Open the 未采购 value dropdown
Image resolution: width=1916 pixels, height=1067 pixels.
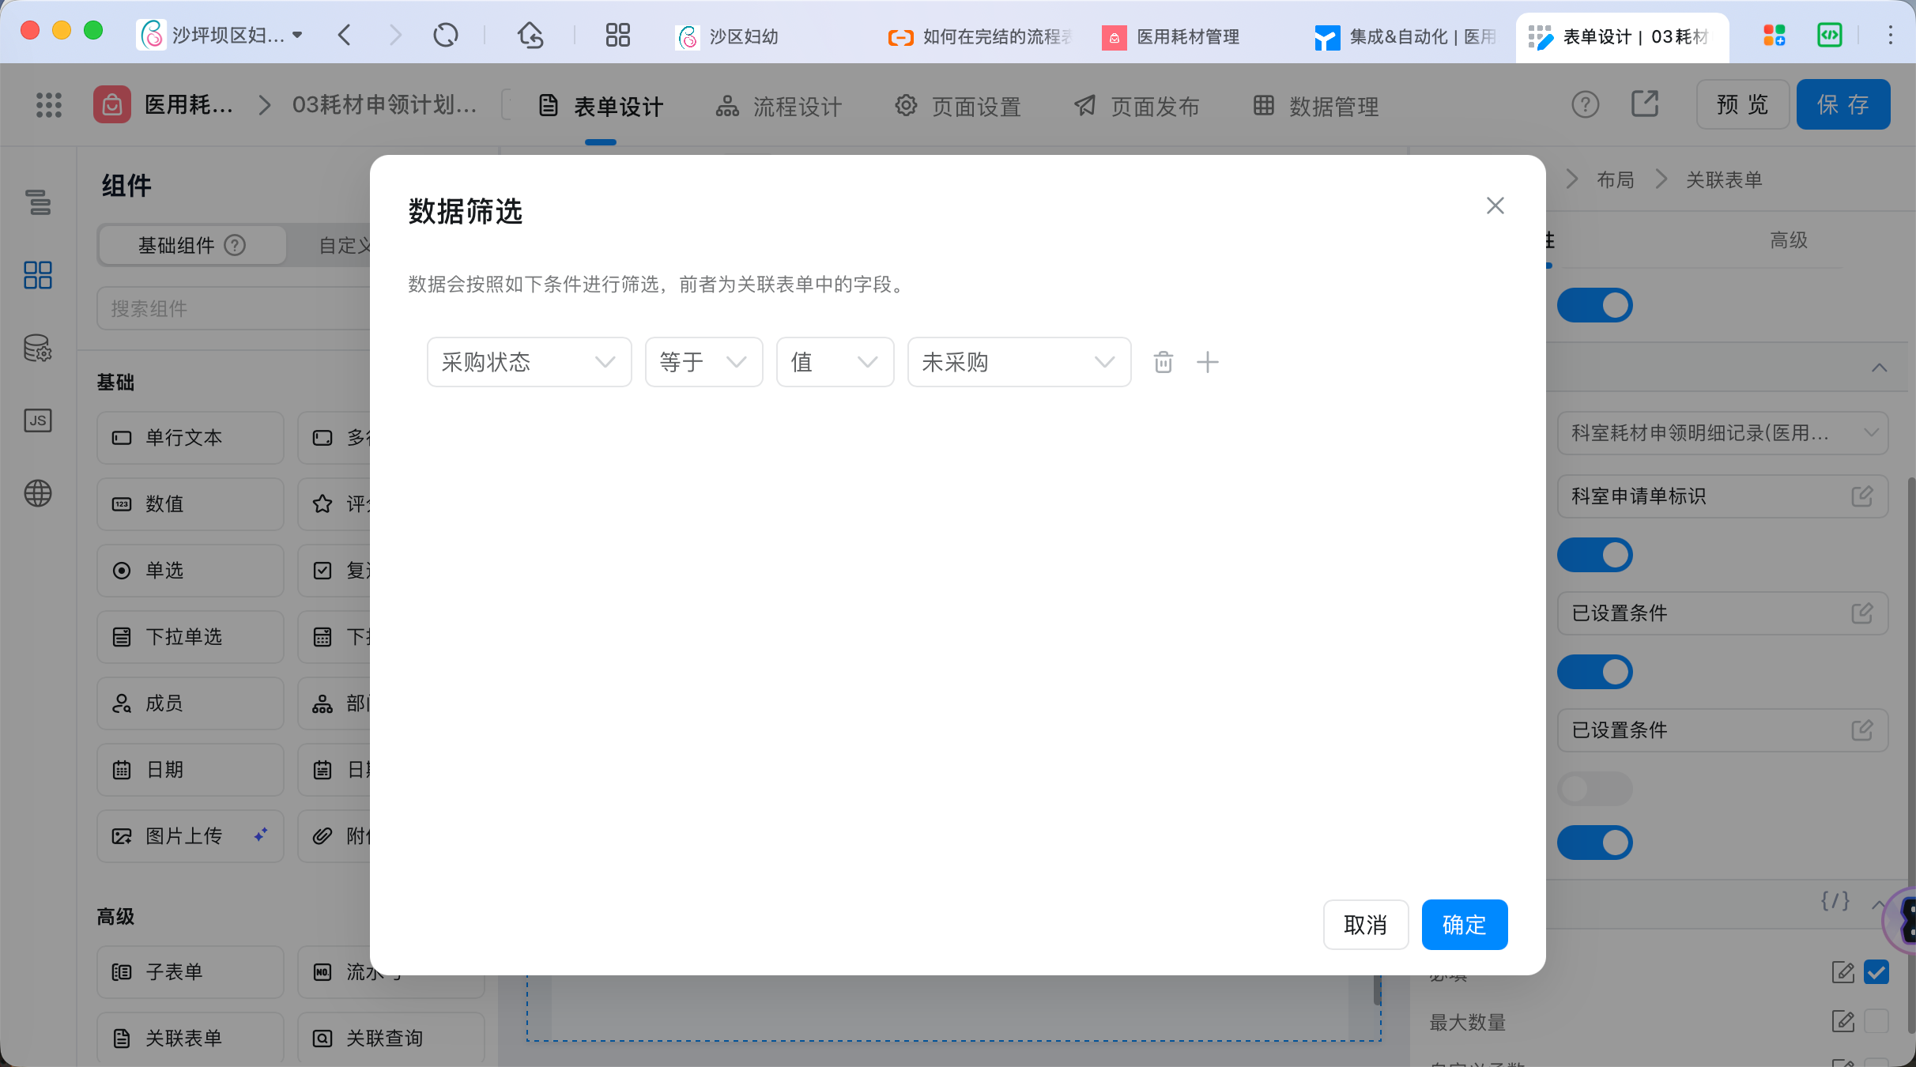[1019, 362]
